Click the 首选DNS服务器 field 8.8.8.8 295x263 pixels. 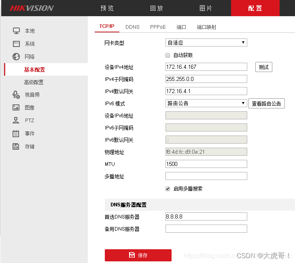click(206, 216)
